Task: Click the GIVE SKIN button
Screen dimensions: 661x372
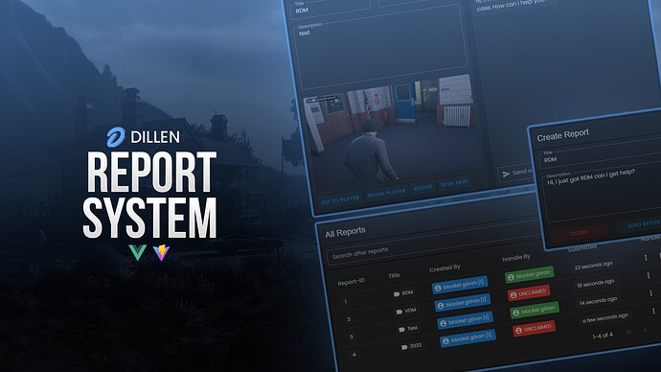Action: (454, 183)
